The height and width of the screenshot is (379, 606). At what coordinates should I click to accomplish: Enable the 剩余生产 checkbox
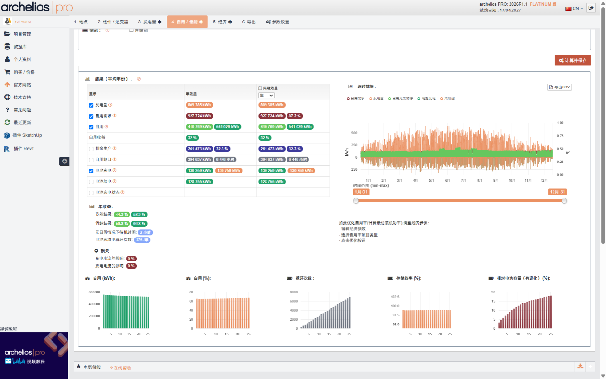tap(91, 149)
